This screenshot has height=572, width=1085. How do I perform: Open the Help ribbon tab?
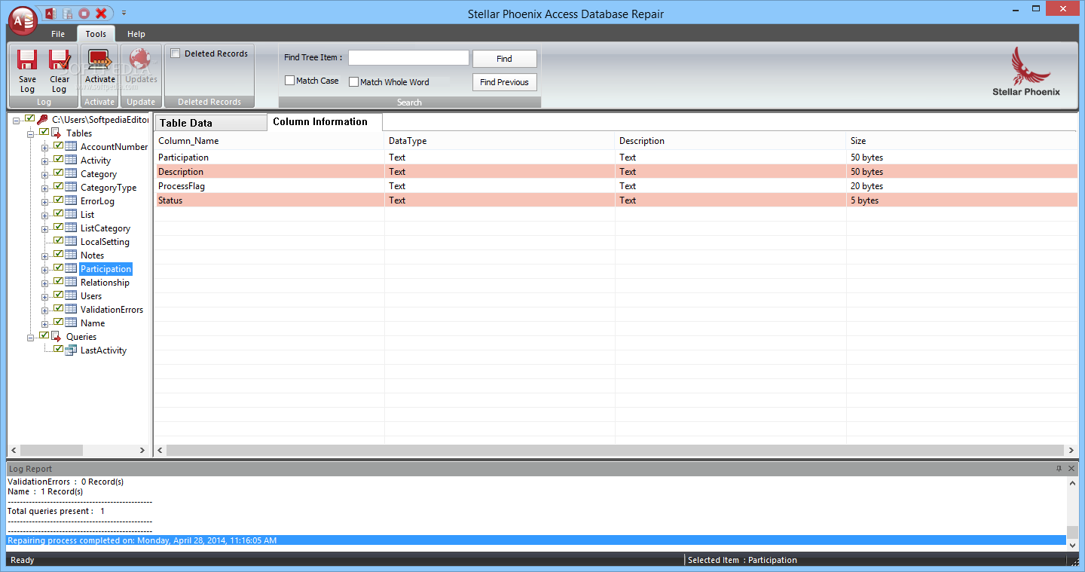pyautogui.click(x=136, y=34)
